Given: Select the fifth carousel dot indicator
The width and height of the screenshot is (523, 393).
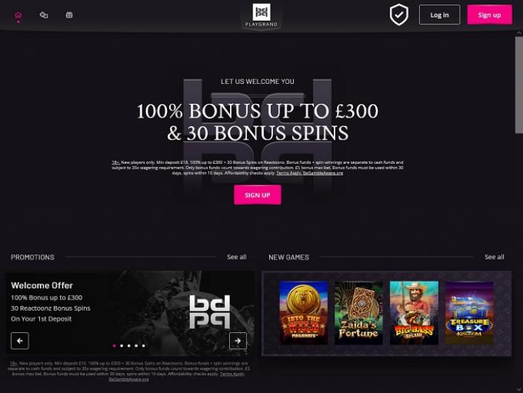Looking at the screenshot, I should [x=143, y=346].
